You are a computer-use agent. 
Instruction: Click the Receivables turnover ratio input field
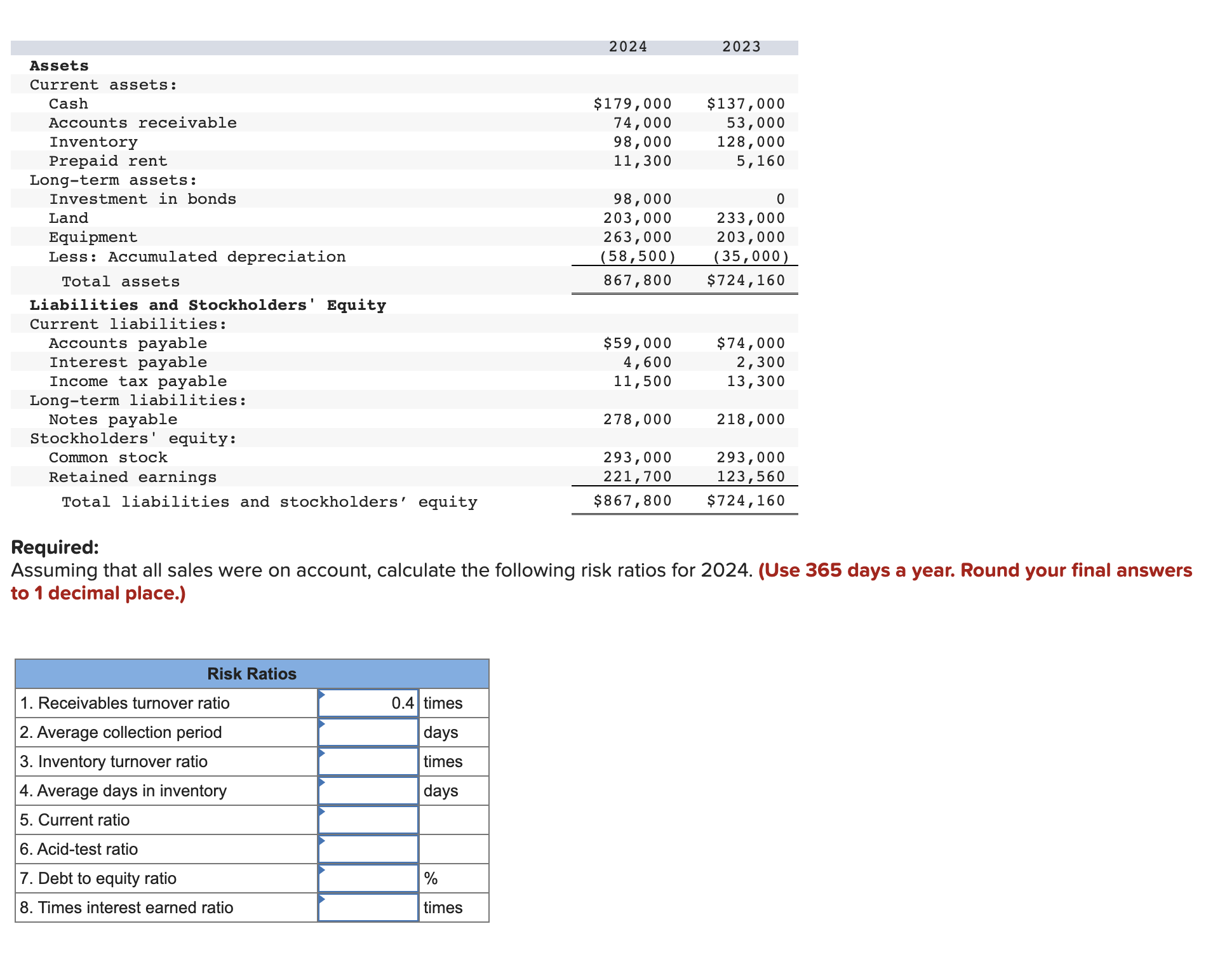point(368,703)
